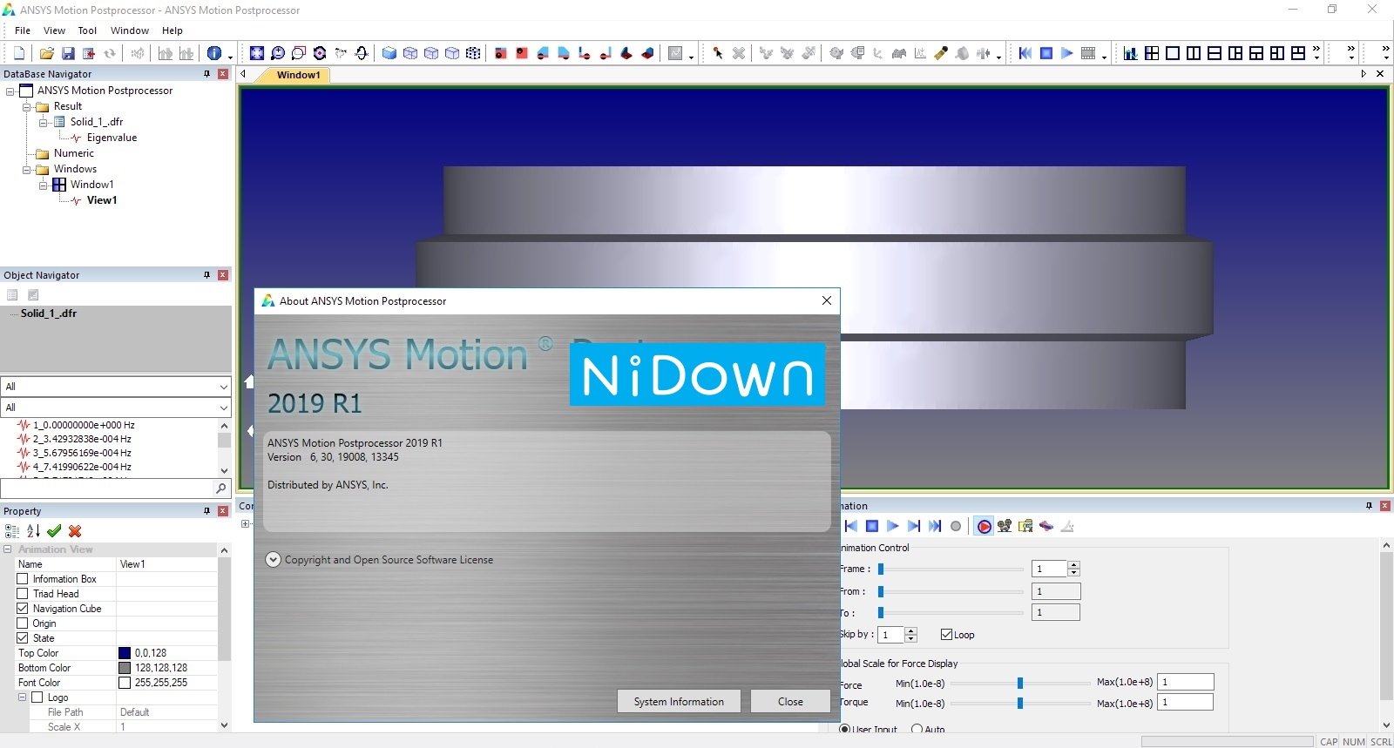1394x748 pixels.
Task: Click the A-Z sort icon in Property panel
Action: (x=33, y=530)
